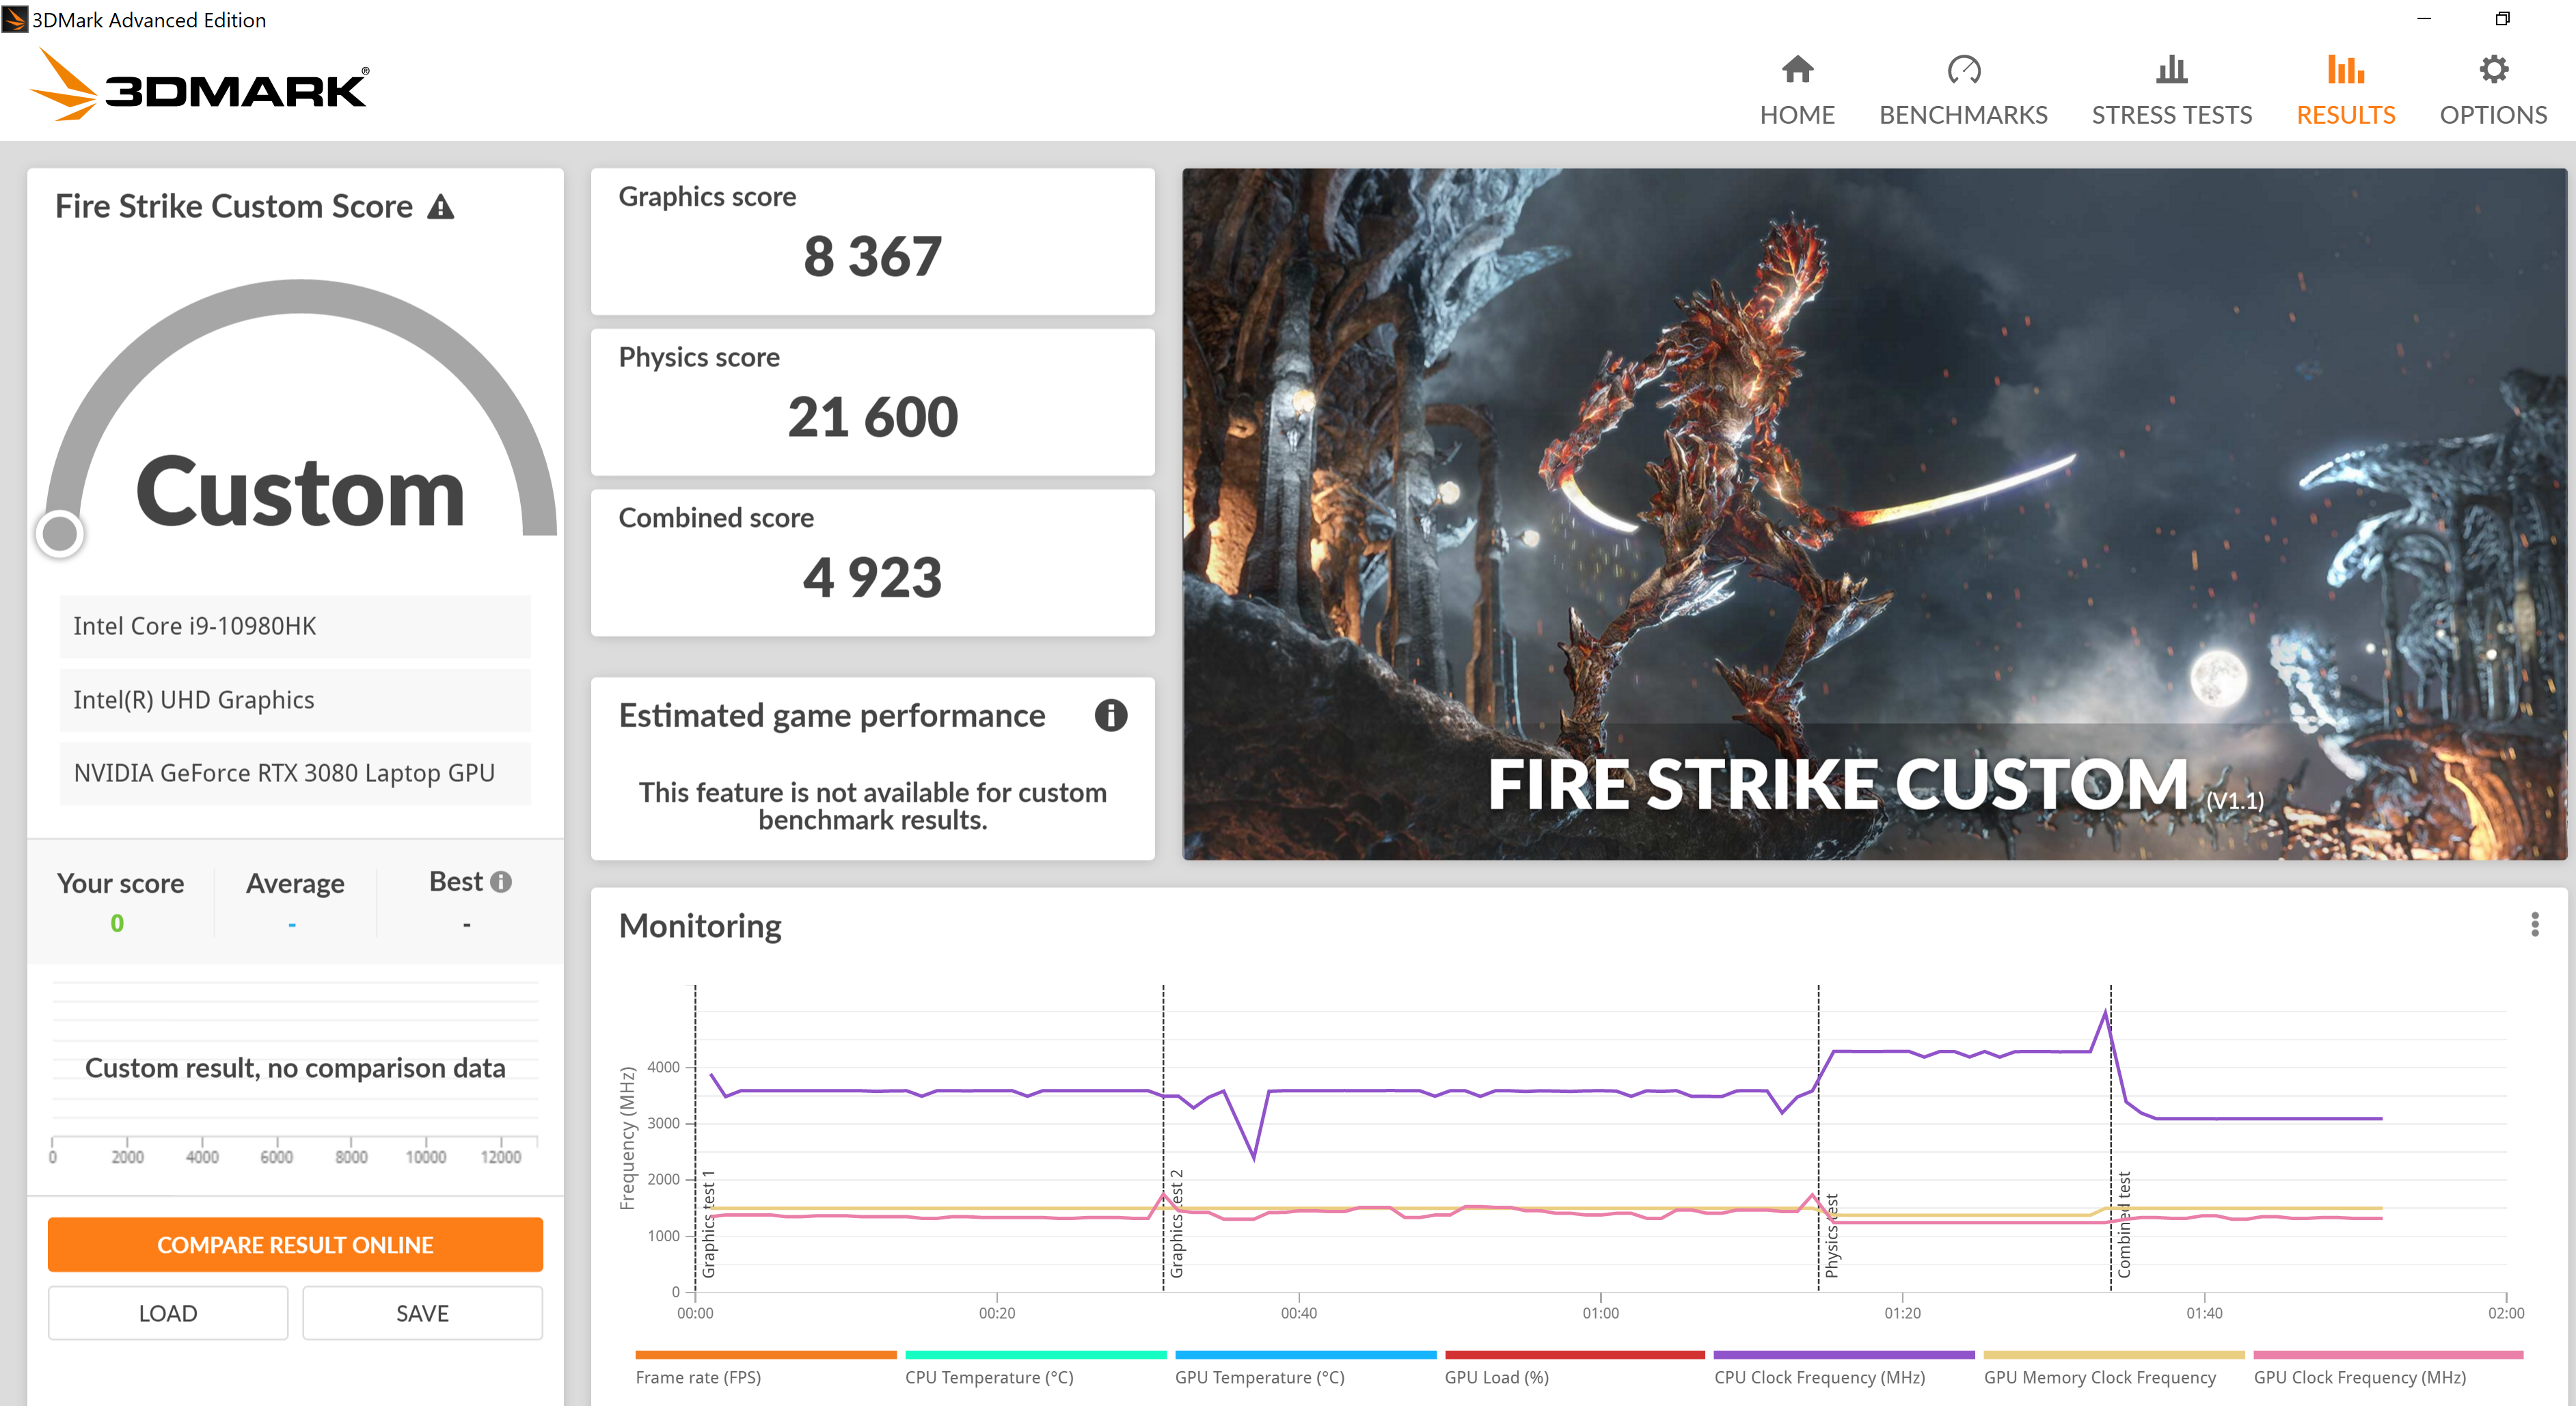Click the Monitoring heading
The image size is (2576, 1406).
700,926
